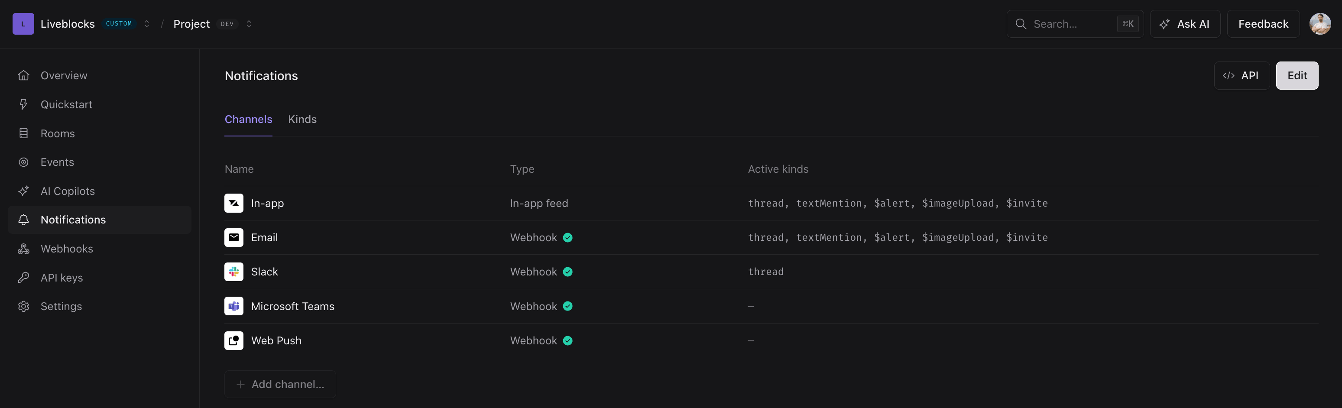The height and width of the screenshot is (408, 1342).
Task: Click the AI Copilots sparkle icon
Action: [x=23, y=191]
